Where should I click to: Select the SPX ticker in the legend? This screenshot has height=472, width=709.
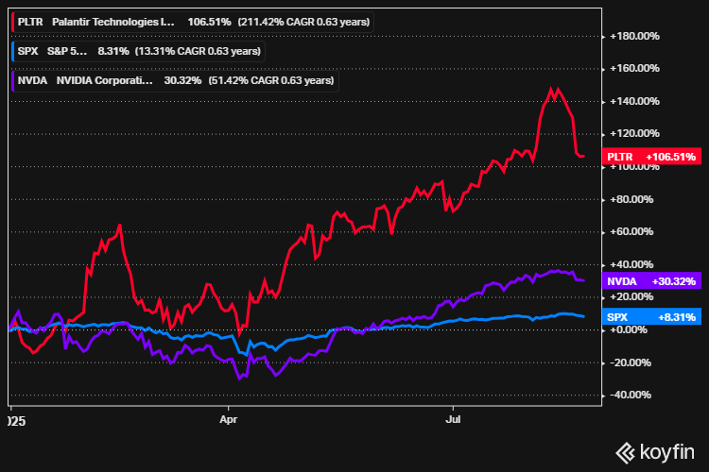point(29,51)
